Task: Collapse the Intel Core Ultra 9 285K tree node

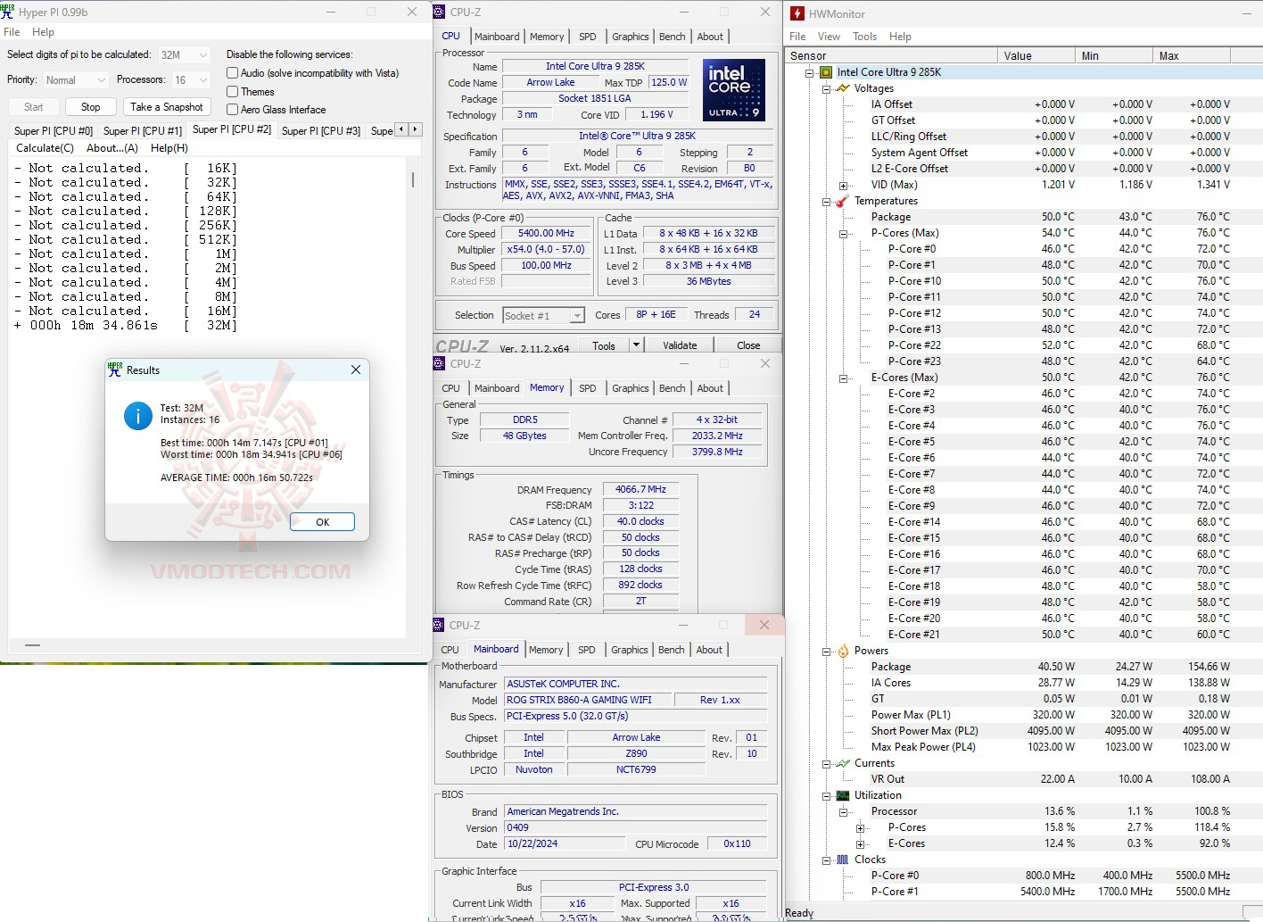Action: (x=810, y=72)
